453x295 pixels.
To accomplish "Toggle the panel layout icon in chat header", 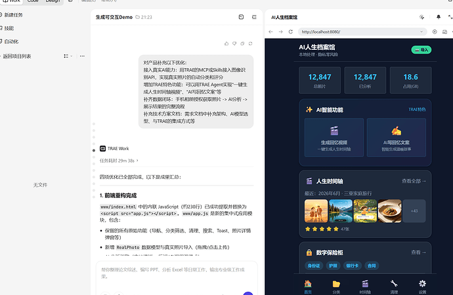I will (241, 17).
